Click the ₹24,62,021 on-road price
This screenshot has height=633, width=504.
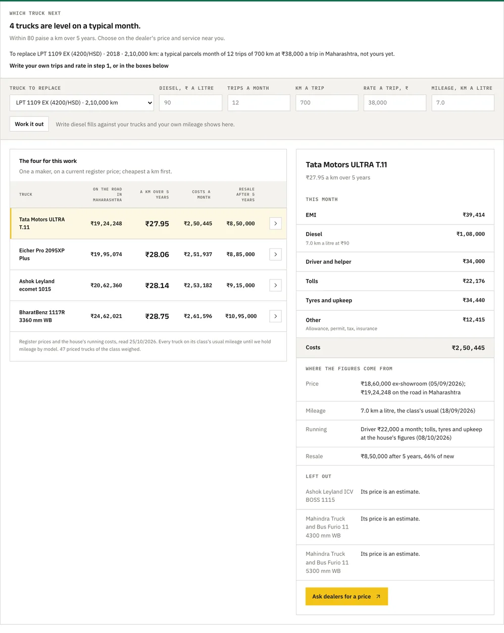[106, 316]
